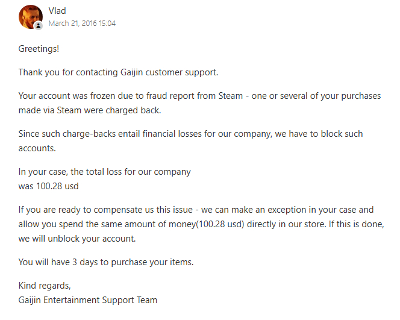Viewport: 400px width, 320px height.
Task: Click 'Gaijin Entertainment Support Team' signature
Action: 88,300
